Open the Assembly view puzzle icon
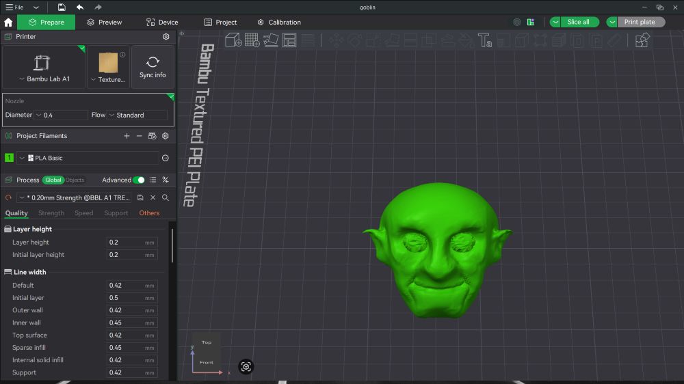The width and height of the screenshot is (684, 384). coord(642,40)
